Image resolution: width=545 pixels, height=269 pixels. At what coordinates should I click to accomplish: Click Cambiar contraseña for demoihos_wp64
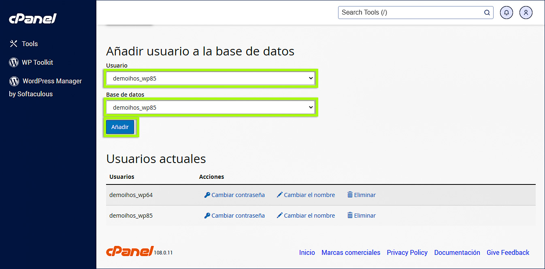[234, 195]
